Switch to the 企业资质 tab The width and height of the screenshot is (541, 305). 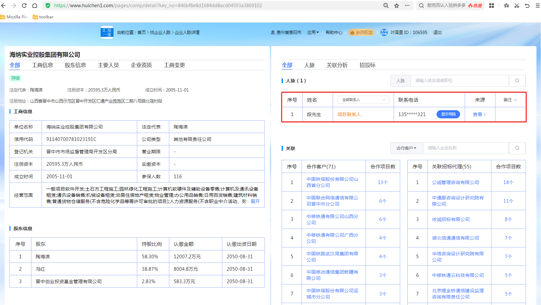point(141,65)
